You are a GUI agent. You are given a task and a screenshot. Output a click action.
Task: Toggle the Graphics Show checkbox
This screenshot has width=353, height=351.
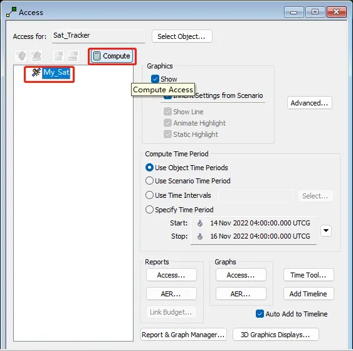click(155, 79)
